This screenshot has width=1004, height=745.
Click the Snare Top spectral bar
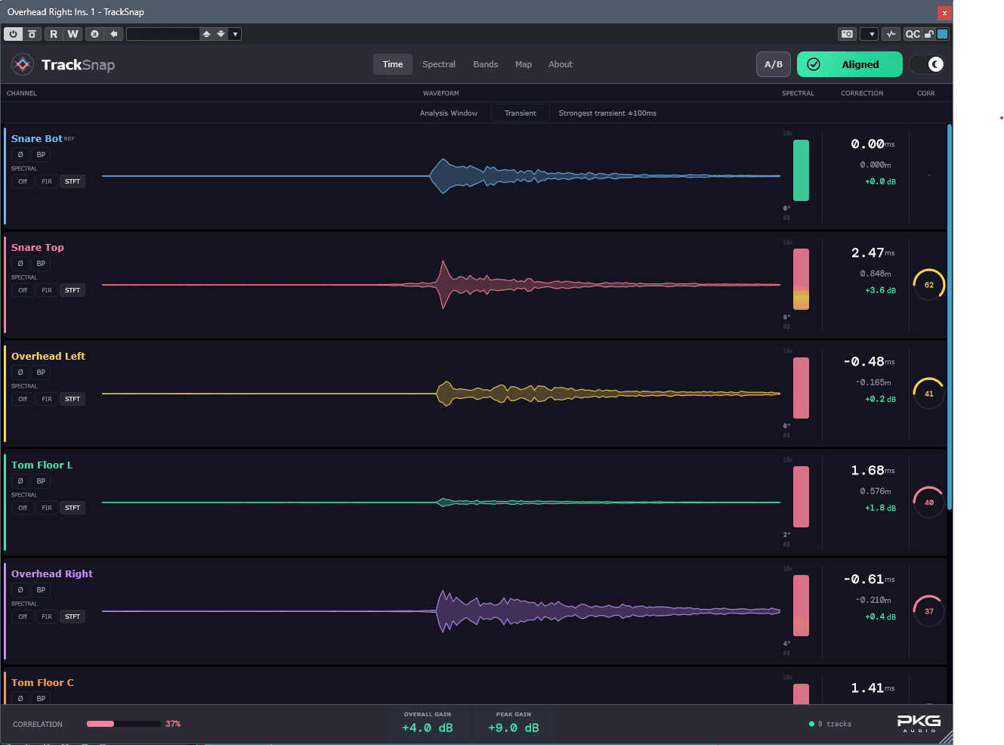(x=801, y=279)
